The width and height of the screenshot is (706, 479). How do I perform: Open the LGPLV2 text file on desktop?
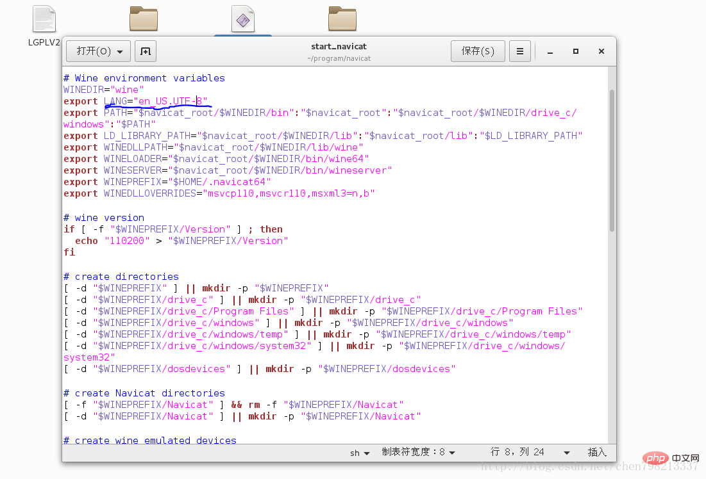(44, 26)
